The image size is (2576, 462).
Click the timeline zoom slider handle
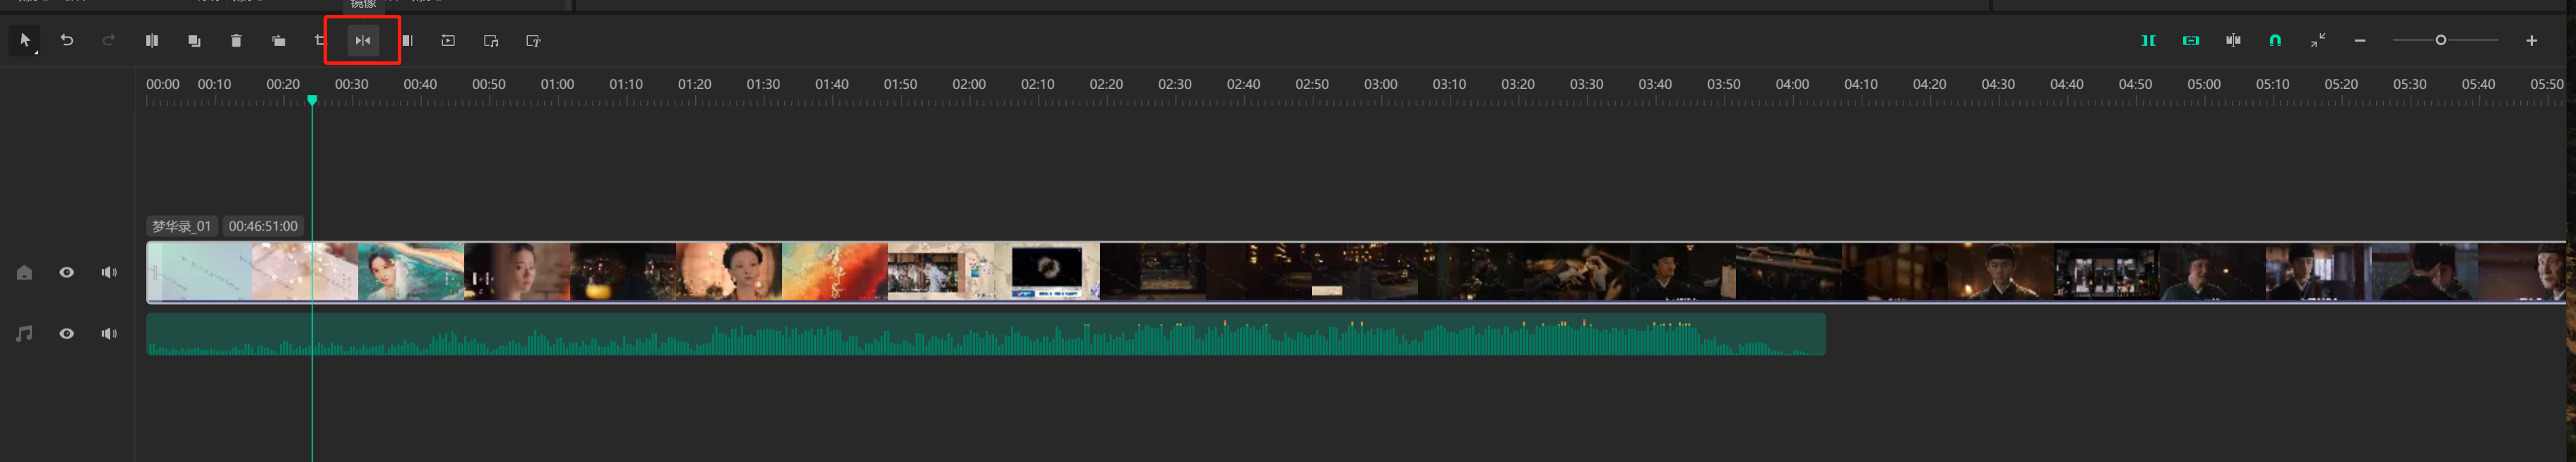tap(2440, 40)
